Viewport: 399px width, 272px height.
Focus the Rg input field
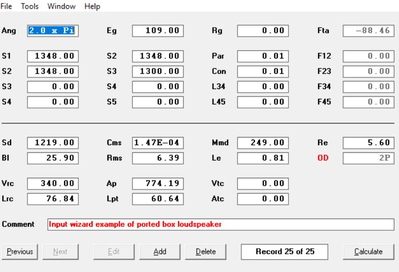click(x=263, y=31)
